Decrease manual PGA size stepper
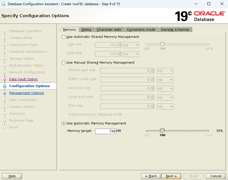This screenshot has width=228, height=180. coord(152,108)
